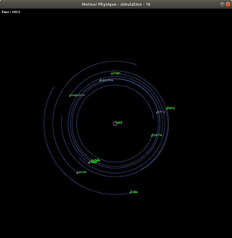Select the Zozima planet body

point(151,136)
